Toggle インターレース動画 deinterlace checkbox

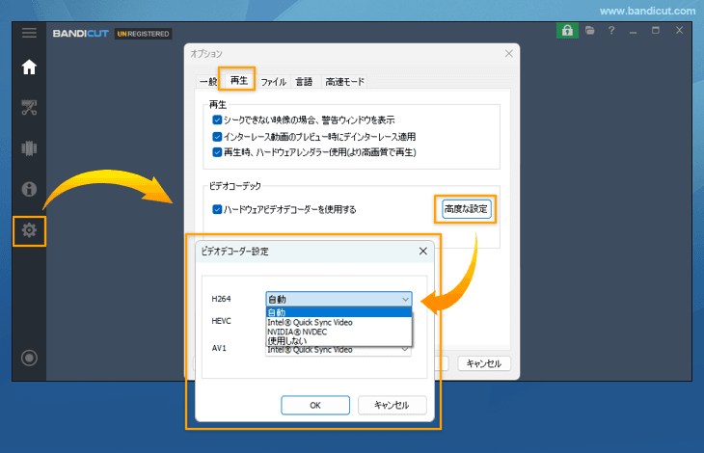tap(217, 136)
